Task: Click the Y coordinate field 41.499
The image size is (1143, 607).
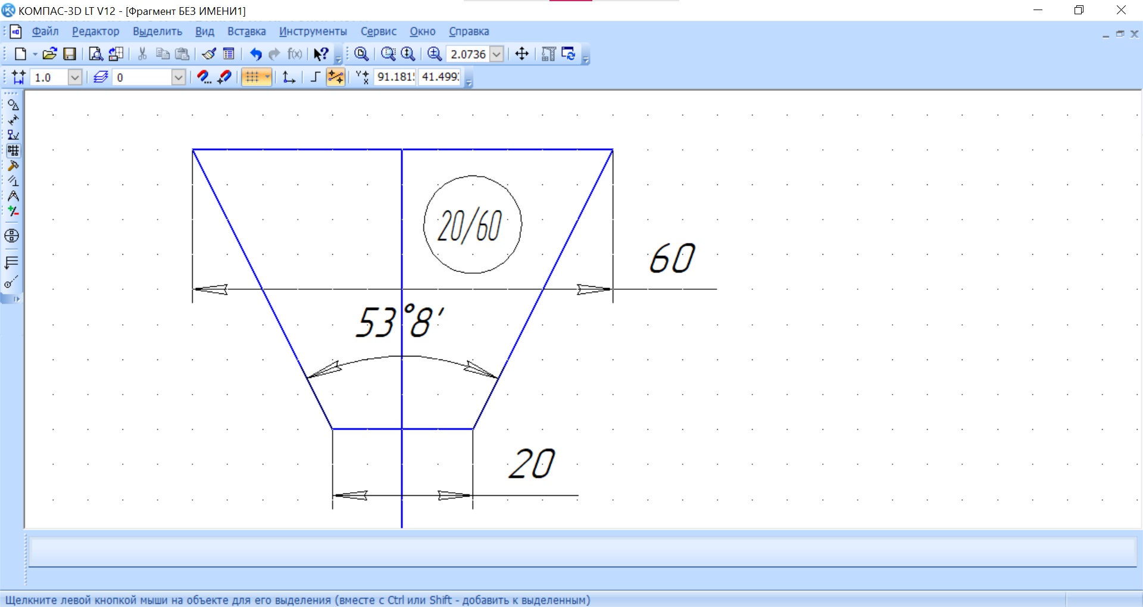Action: [x=439, y=77]
